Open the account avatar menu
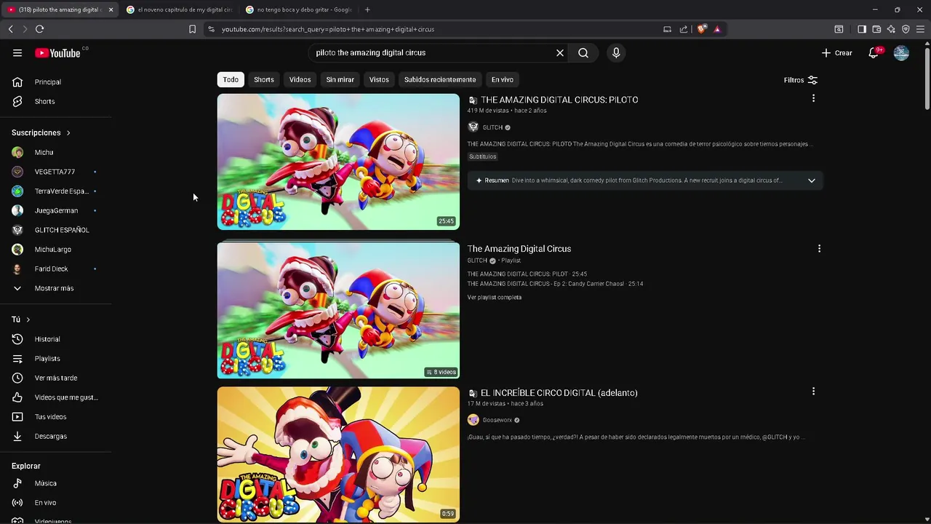931x524 pixels. click(901, 52)
